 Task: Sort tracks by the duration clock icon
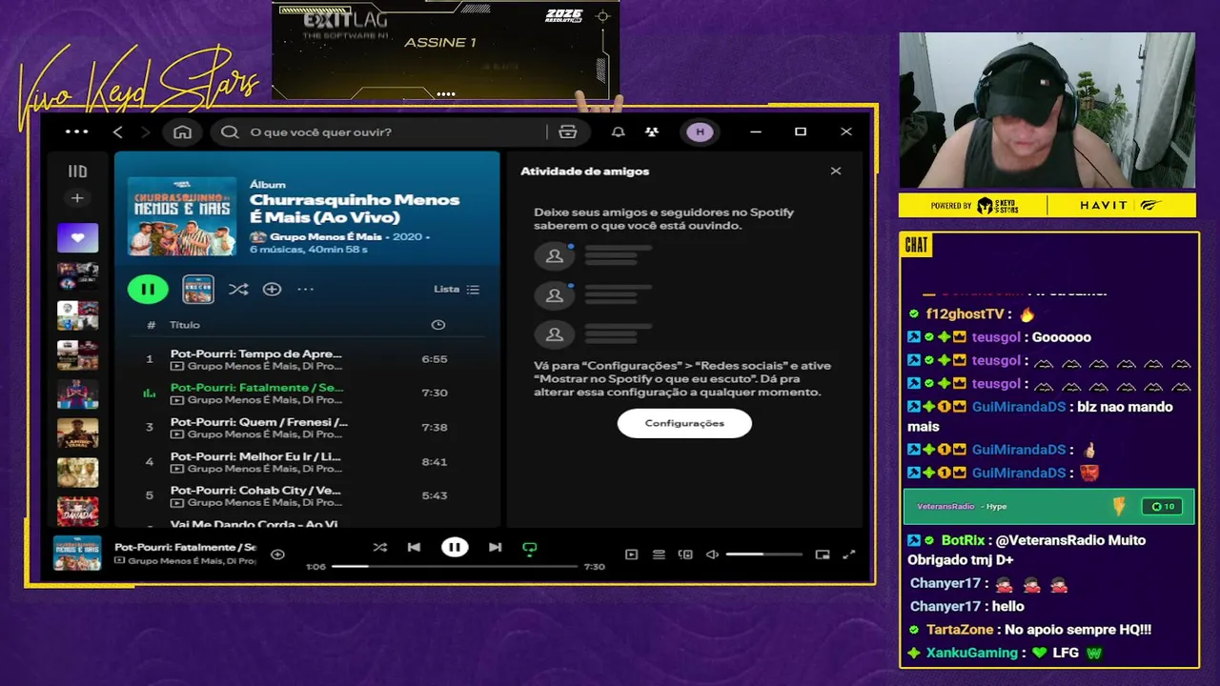(438, 325)
